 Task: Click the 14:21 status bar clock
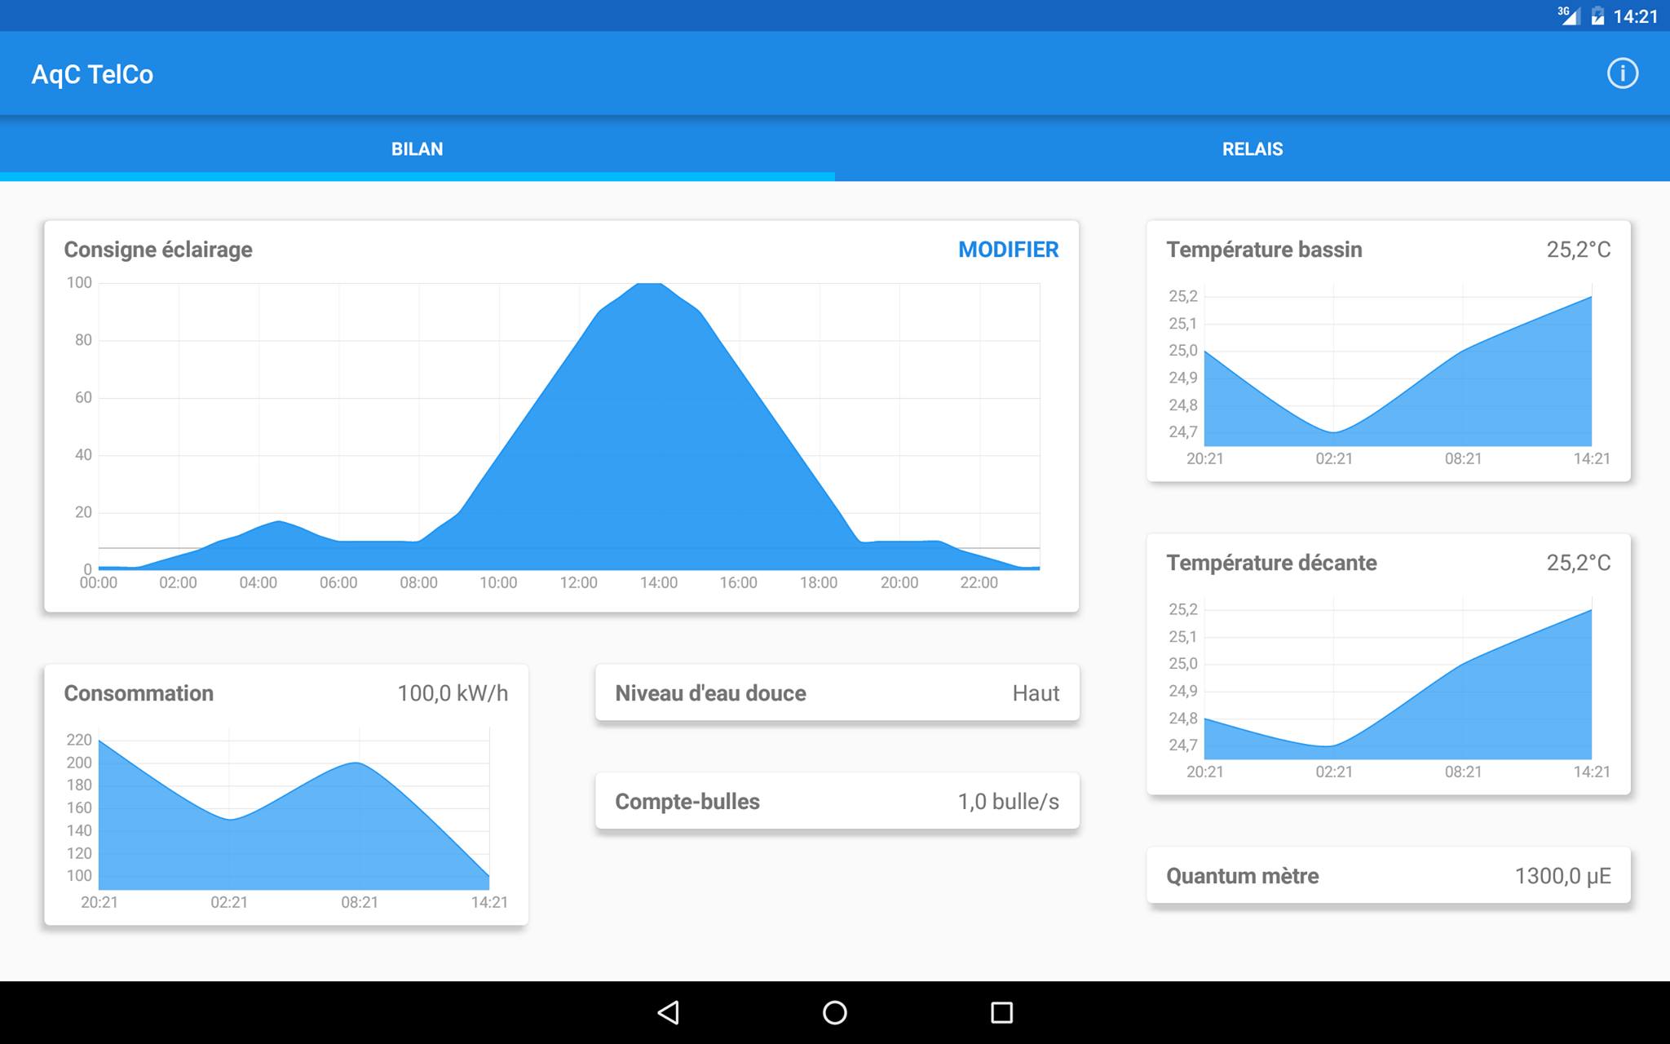pyautogui.click(x=1635, y=16)
